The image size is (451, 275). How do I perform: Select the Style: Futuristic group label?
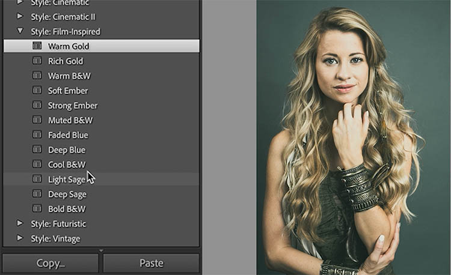(x=58, y=224)
